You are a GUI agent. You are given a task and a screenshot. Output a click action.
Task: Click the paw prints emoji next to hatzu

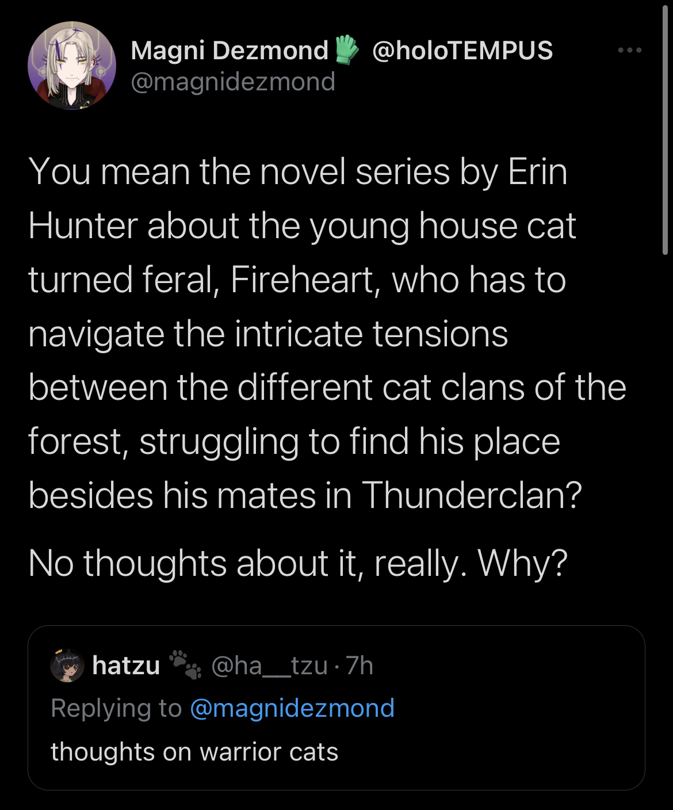[x=185, y=664]
